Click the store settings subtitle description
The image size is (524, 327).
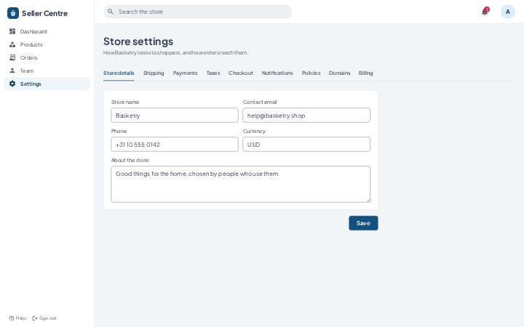[176, 53]
